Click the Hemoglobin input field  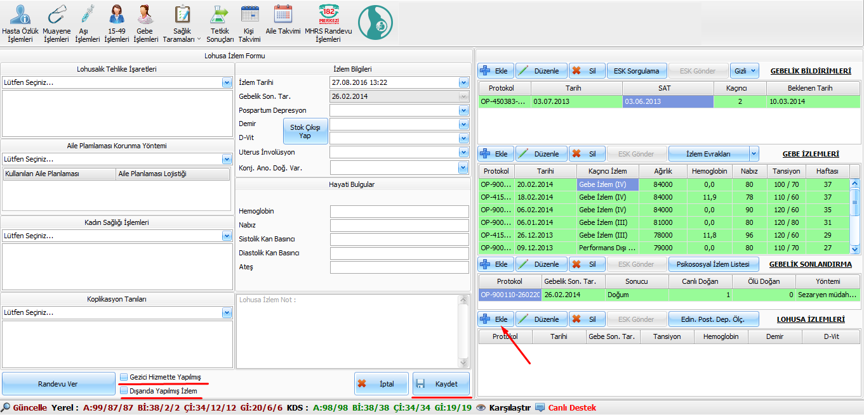399,212
